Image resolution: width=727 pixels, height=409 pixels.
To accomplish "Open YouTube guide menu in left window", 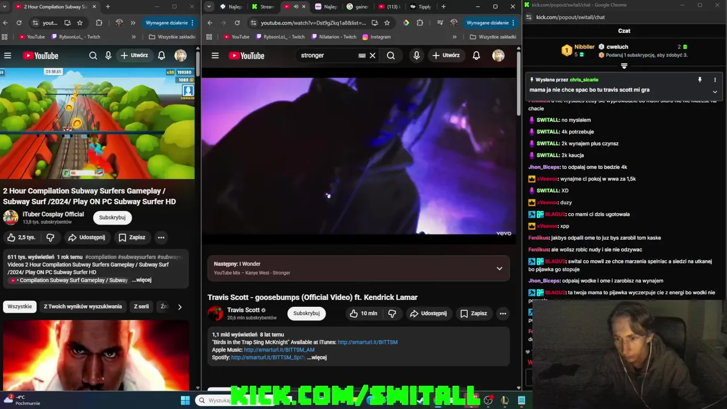I will coord(7,56).
